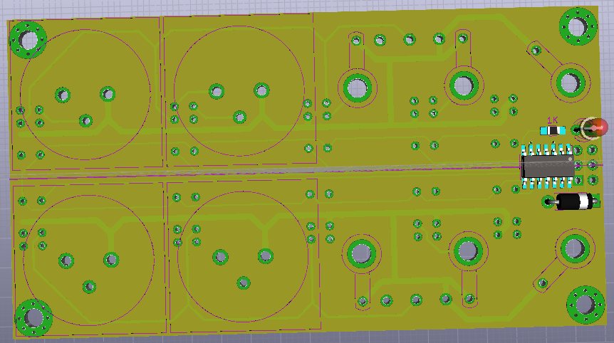The height and width of the screenshot is (343, 614).
Task: Click the bottom-right corner mounting hole
Action: coord(585,304)
